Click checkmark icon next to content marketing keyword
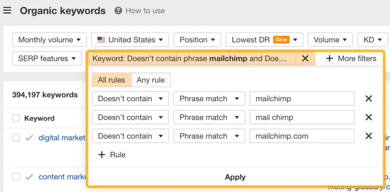 point(29,177)
